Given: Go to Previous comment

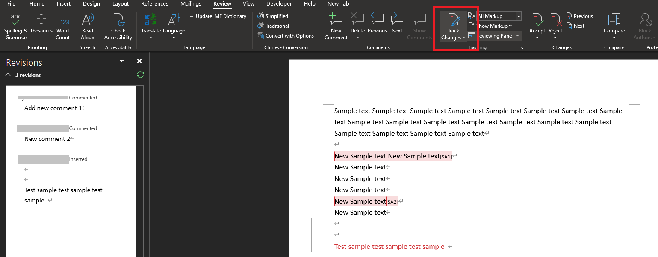Looking at the screenshot, I should tap(377, 23).
